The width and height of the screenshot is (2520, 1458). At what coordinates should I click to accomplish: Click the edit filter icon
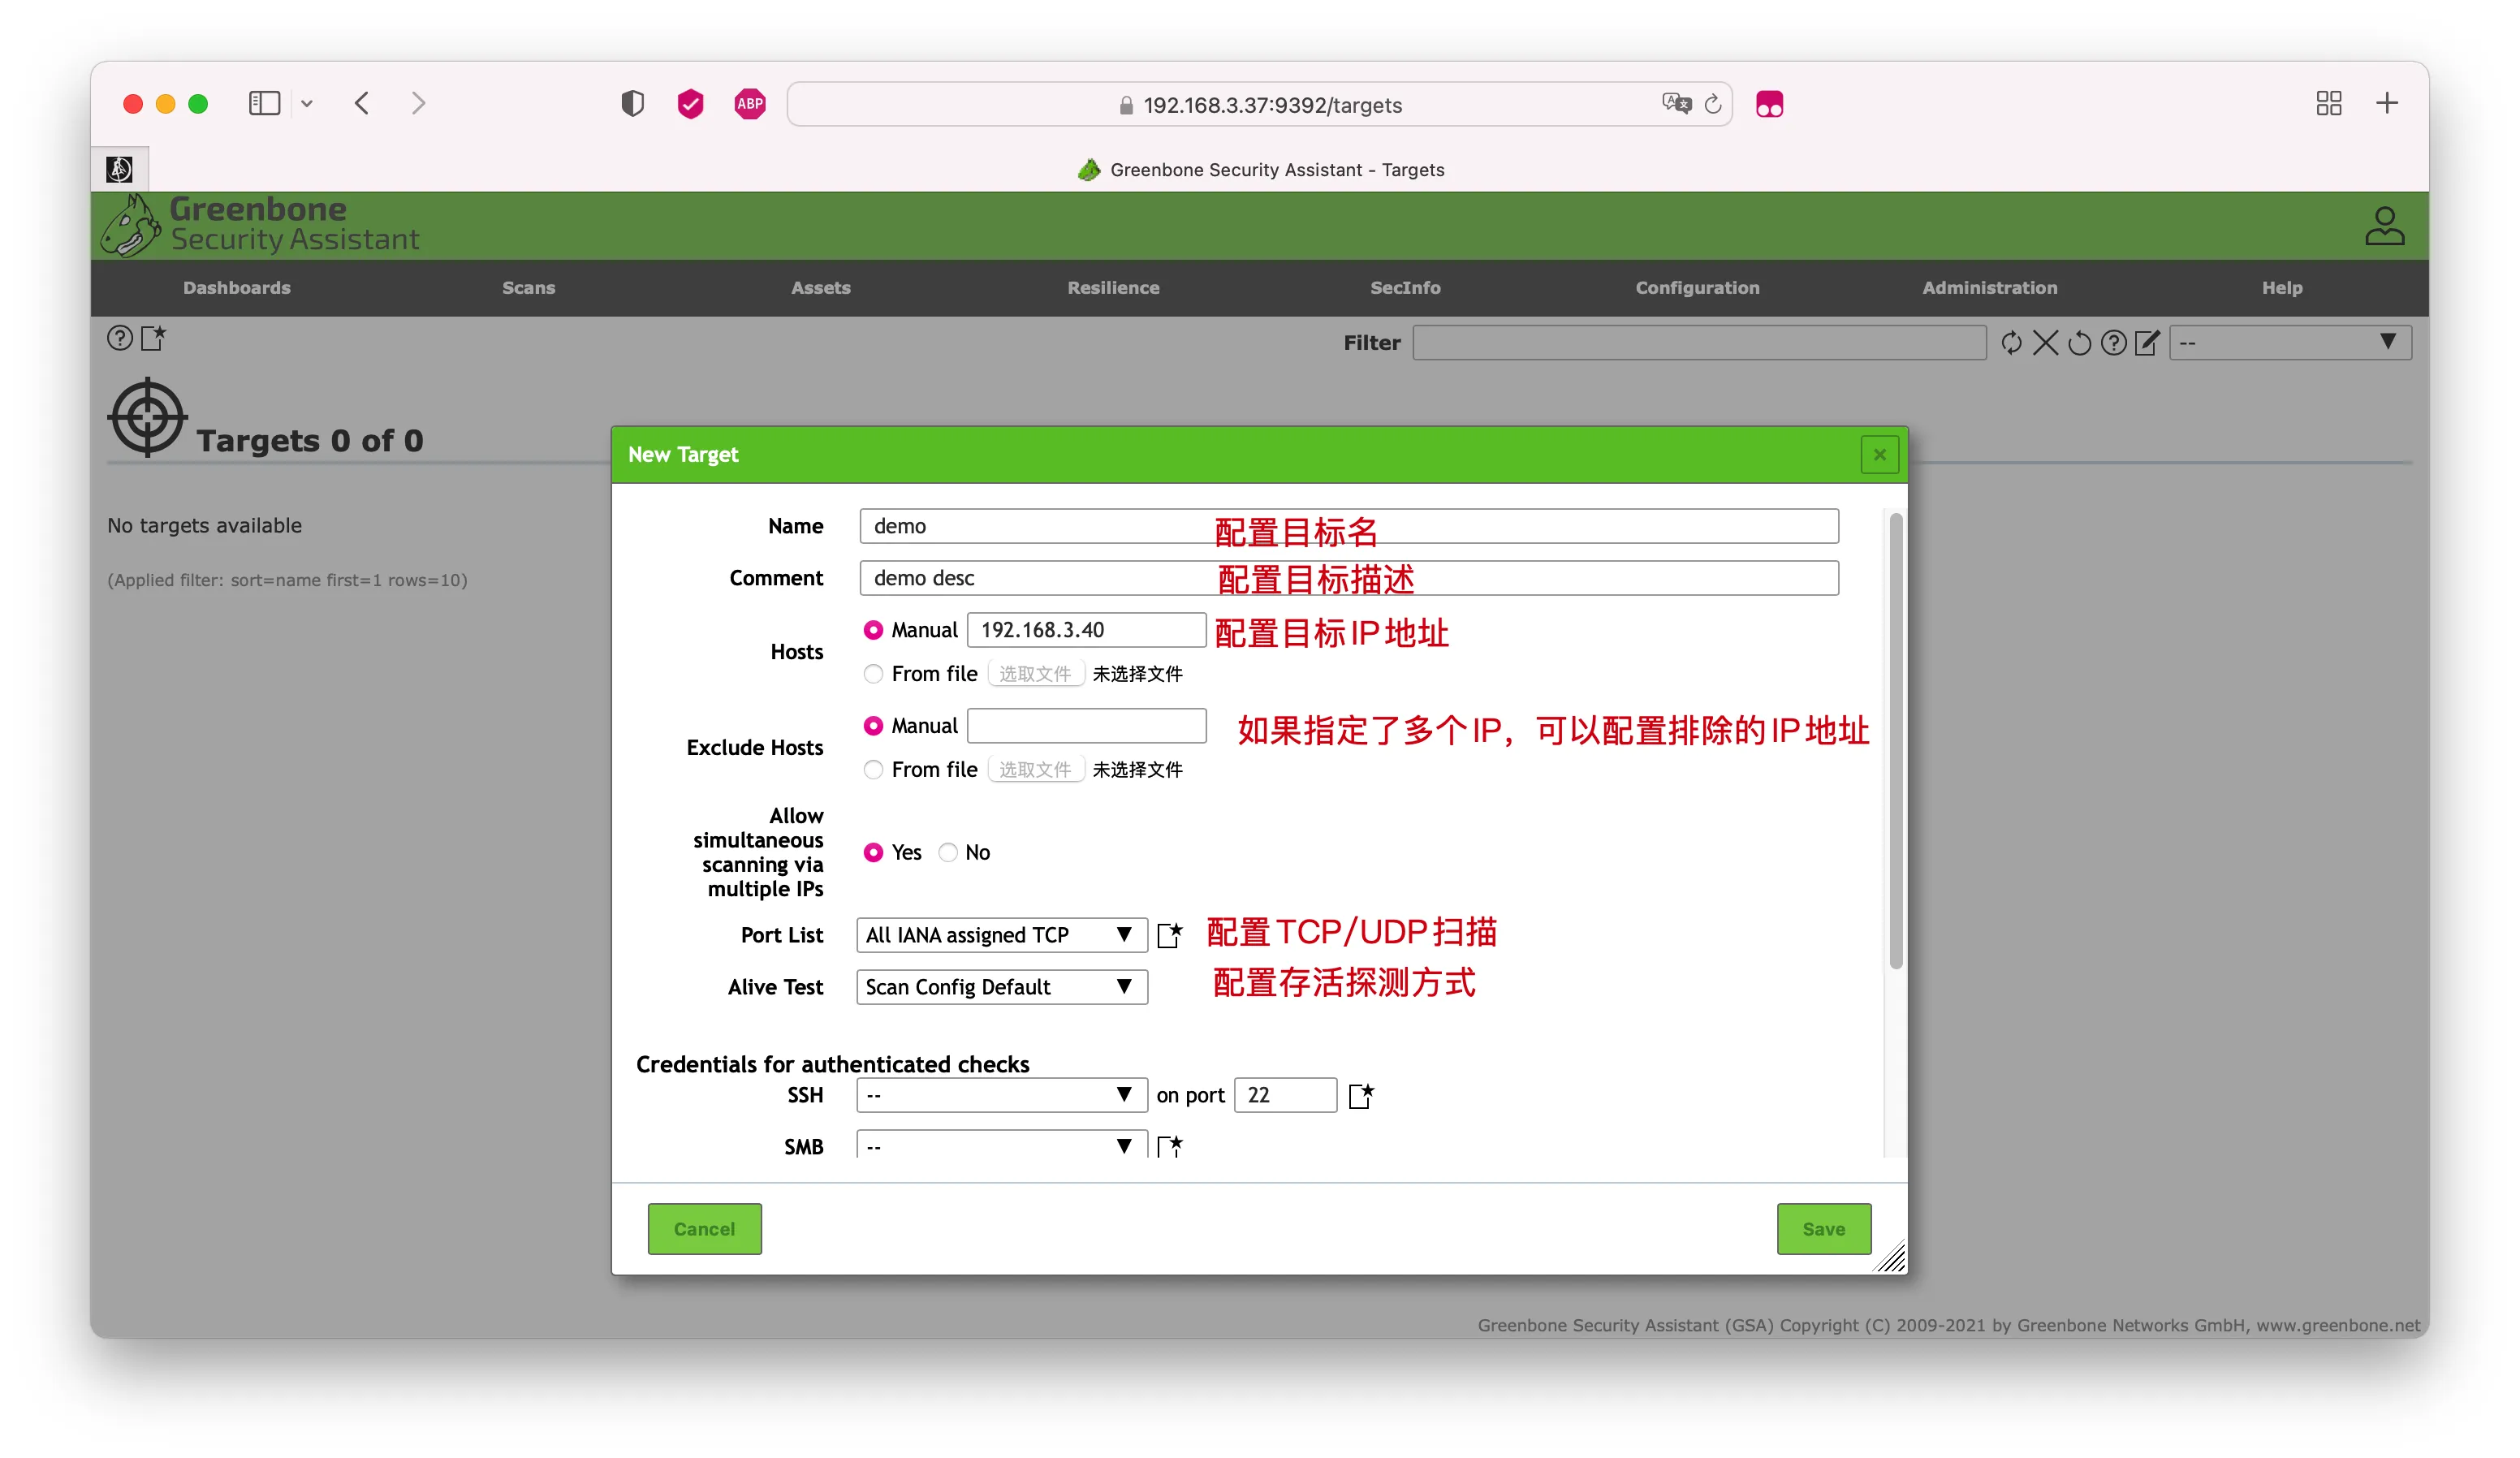tap(2147, 343)
